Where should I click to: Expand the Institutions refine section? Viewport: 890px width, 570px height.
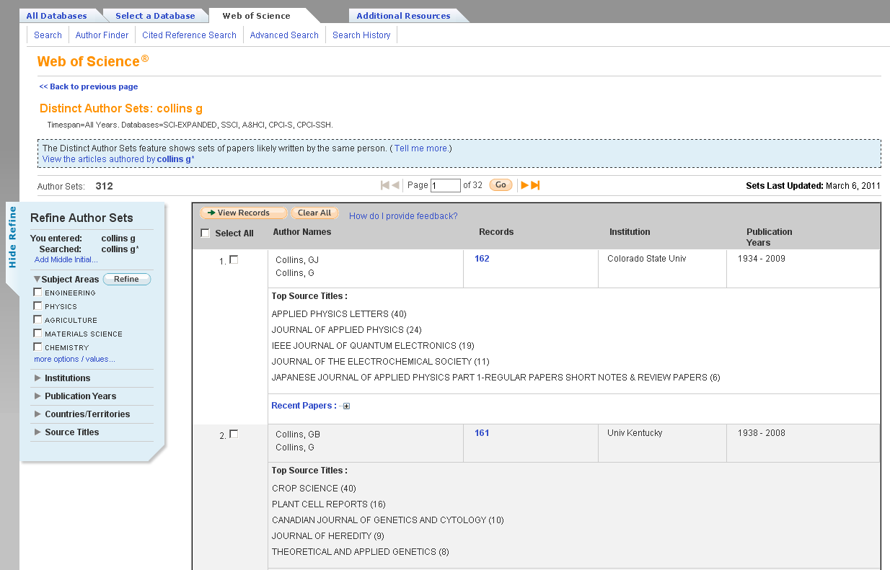click(x=38, y=378)
